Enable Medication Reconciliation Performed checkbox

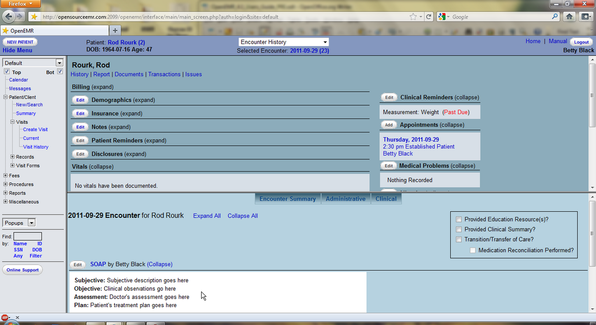click(473, 250)
